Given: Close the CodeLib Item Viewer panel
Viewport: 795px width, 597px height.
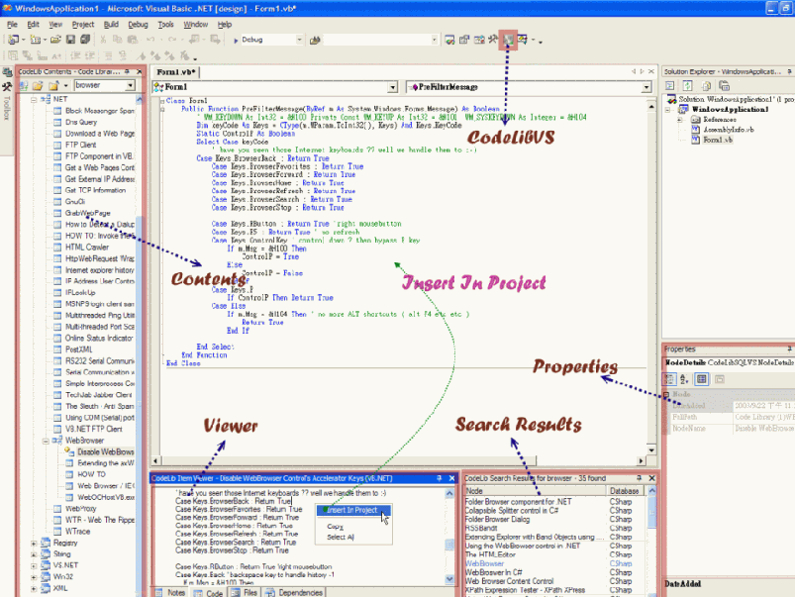Looking at the screenshot, I should point(451,478).
